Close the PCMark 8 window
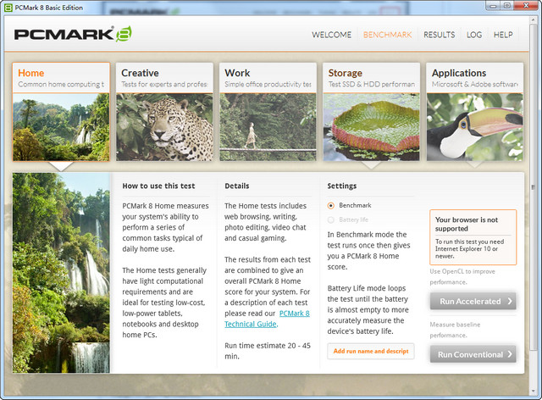542x400 pixels. 526,6
